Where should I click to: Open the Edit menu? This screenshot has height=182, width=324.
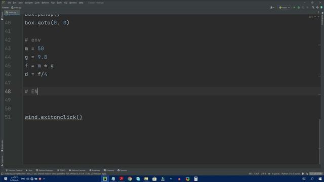(x=15, y=3)
